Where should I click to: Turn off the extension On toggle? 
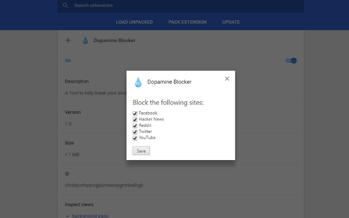(x=291, y=60)
